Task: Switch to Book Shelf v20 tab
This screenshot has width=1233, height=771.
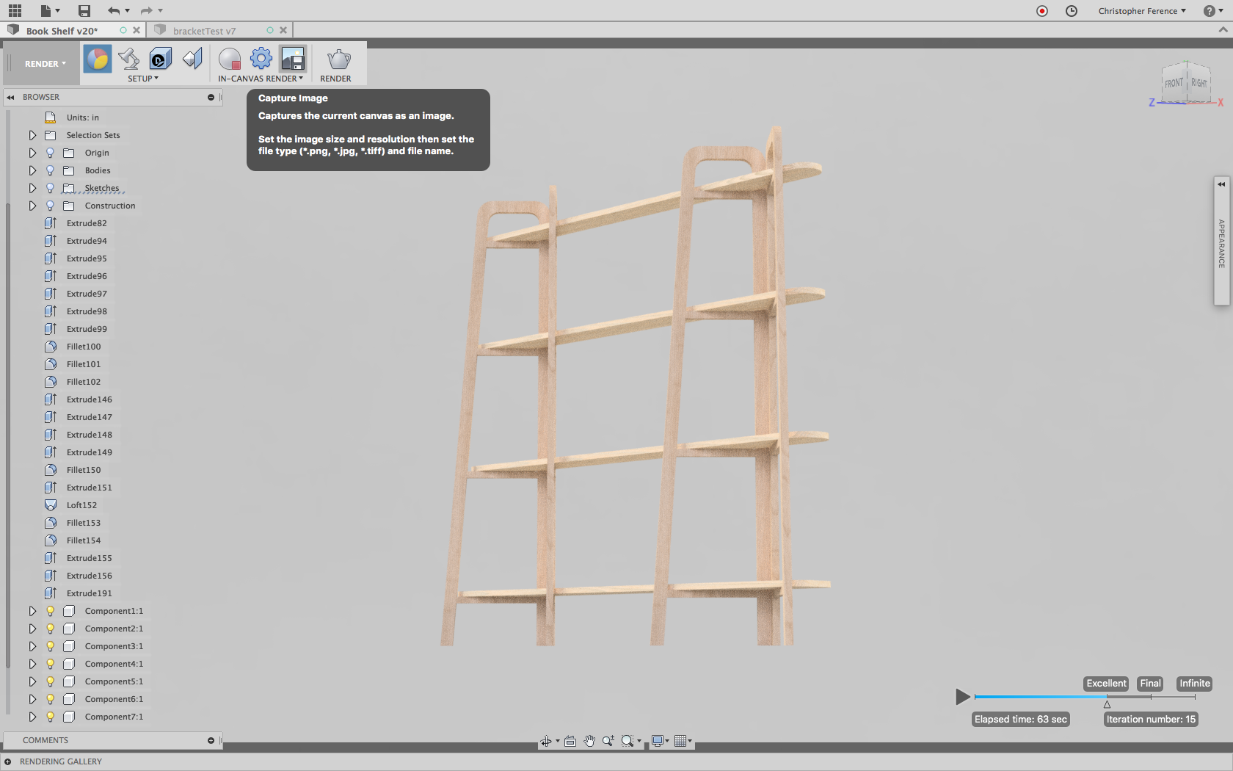Action: (x=62, y=31)
